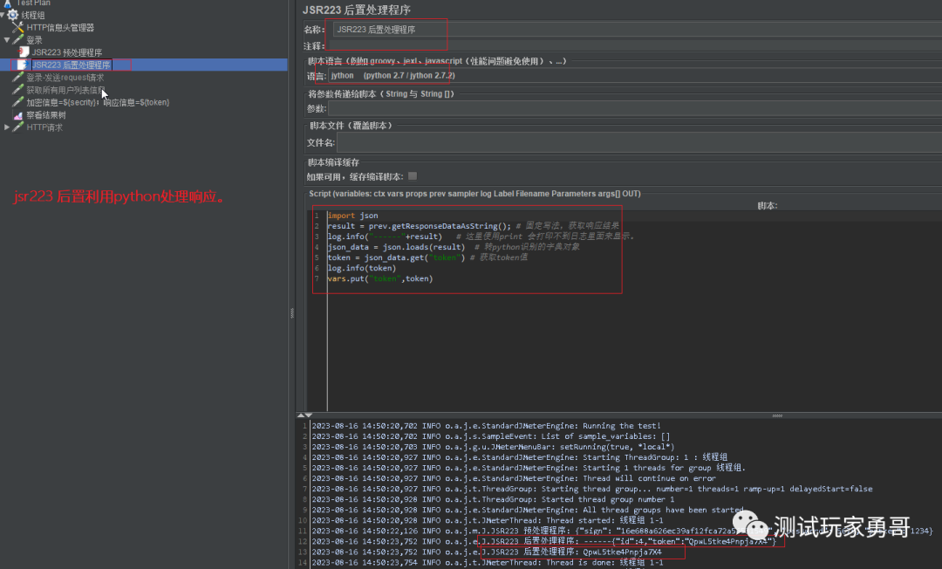The height and width of the screenshot is (569, 942).
Task: Click the JSR223 预处理程序 document icon
Action: [x=25, y=51]
